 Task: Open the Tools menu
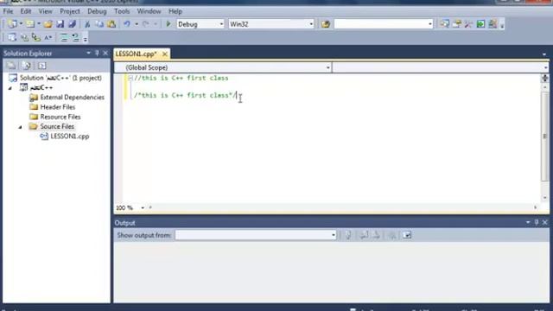[122, 11]
